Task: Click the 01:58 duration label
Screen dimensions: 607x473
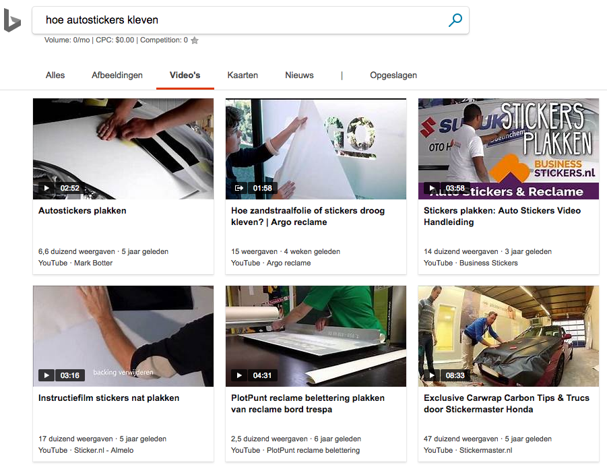Action: coord(263,188)
